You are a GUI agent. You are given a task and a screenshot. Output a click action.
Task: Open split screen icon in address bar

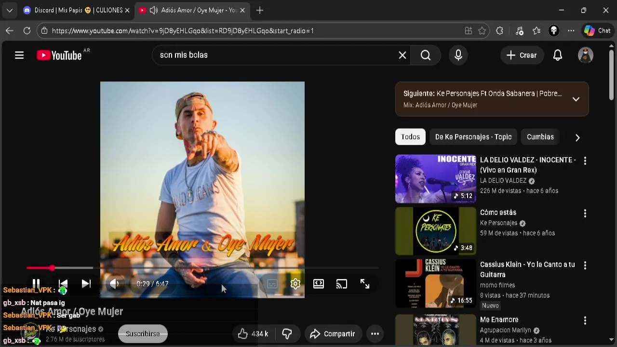[x=468, y=31]
